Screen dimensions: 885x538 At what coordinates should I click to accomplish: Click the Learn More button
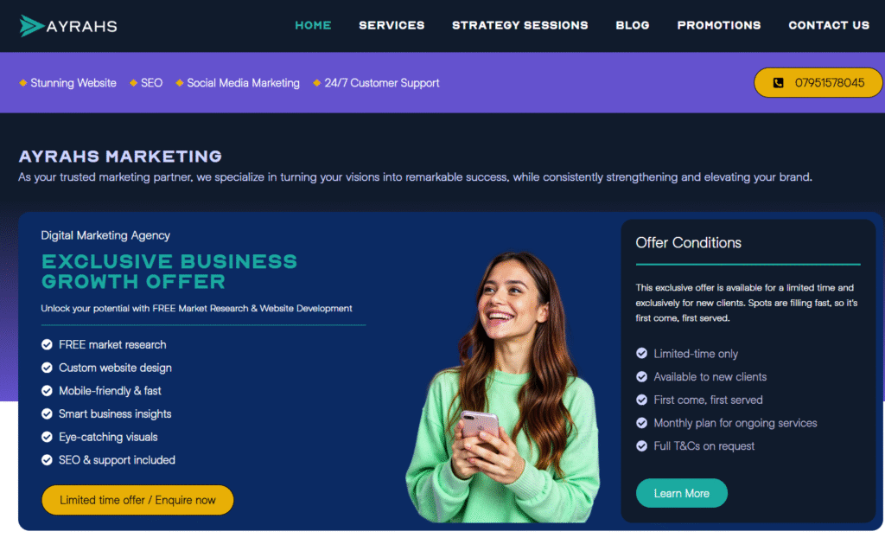tap(681, 493)
